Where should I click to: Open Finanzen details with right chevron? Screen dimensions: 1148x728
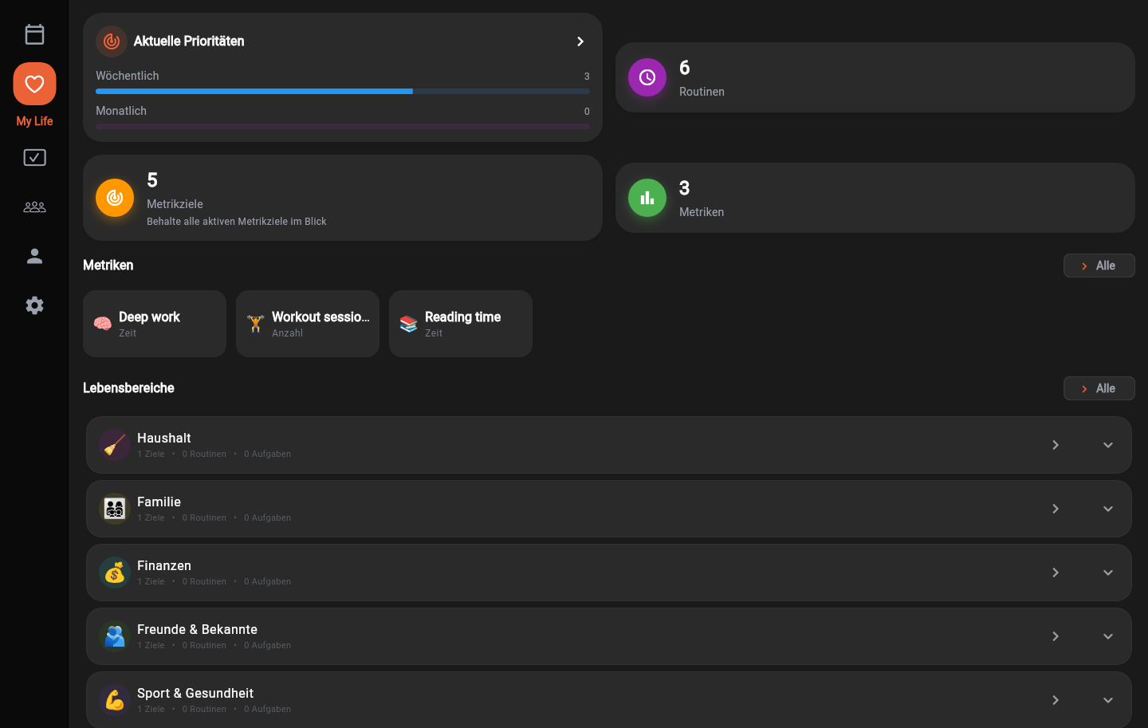(1056, 573)
